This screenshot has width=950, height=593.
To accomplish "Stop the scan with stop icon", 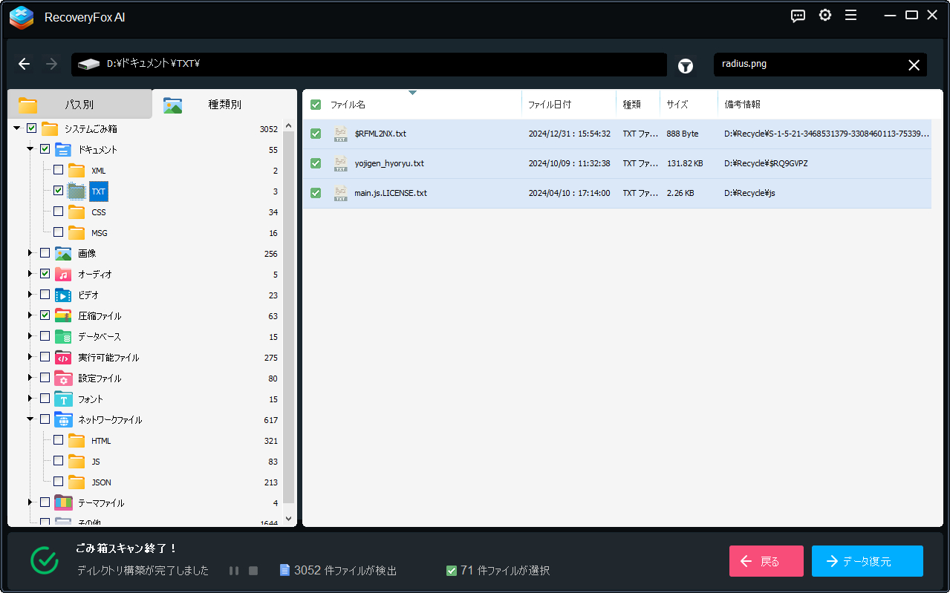I will 253,571.
